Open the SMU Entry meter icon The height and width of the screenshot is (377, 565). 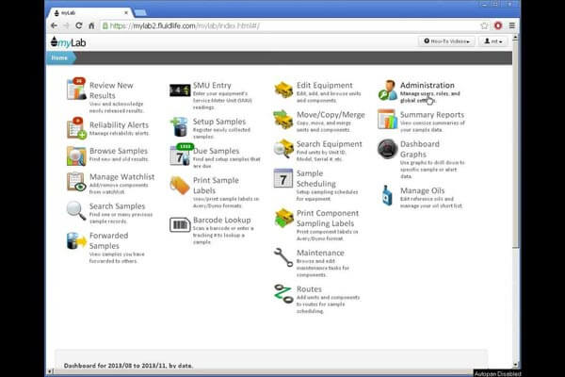(179, 90)
